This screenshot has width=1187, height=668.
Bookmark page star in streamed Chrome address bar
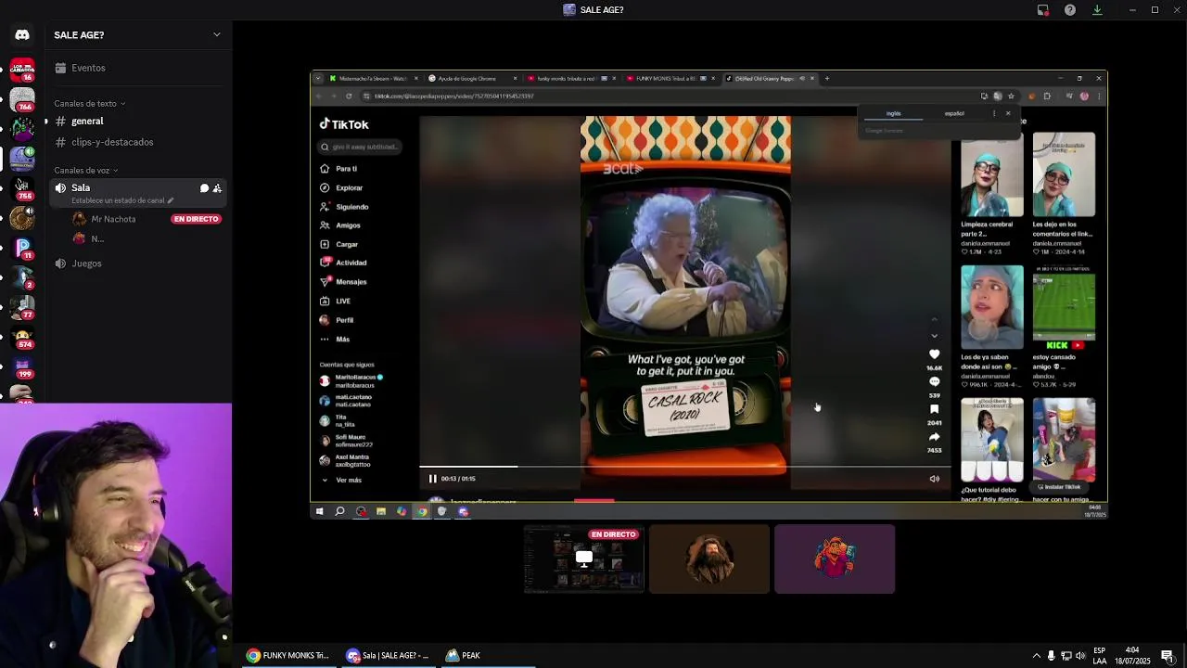click(x=1011, y=96)
